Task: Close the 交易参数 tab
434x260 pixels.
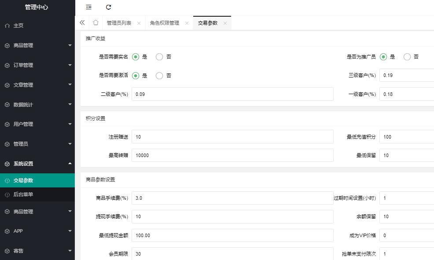Action: click(225, 23)
